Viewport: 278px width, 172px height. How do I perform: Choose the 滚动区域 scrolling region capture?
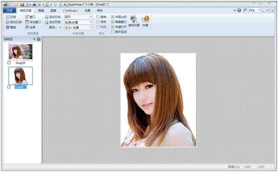point(52,17)
